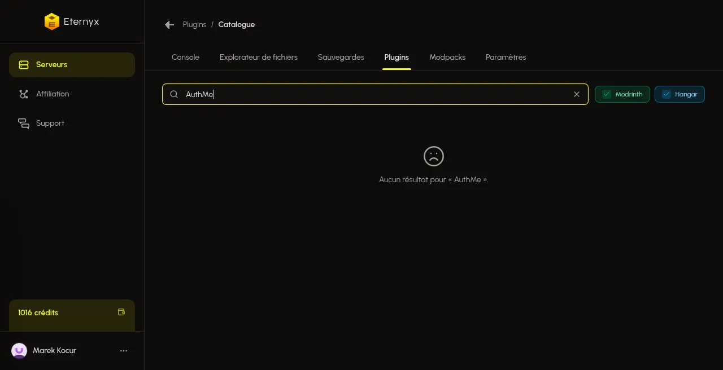723x370 pixels.
Task: Go back using the arrow icon
Action: 169,25
